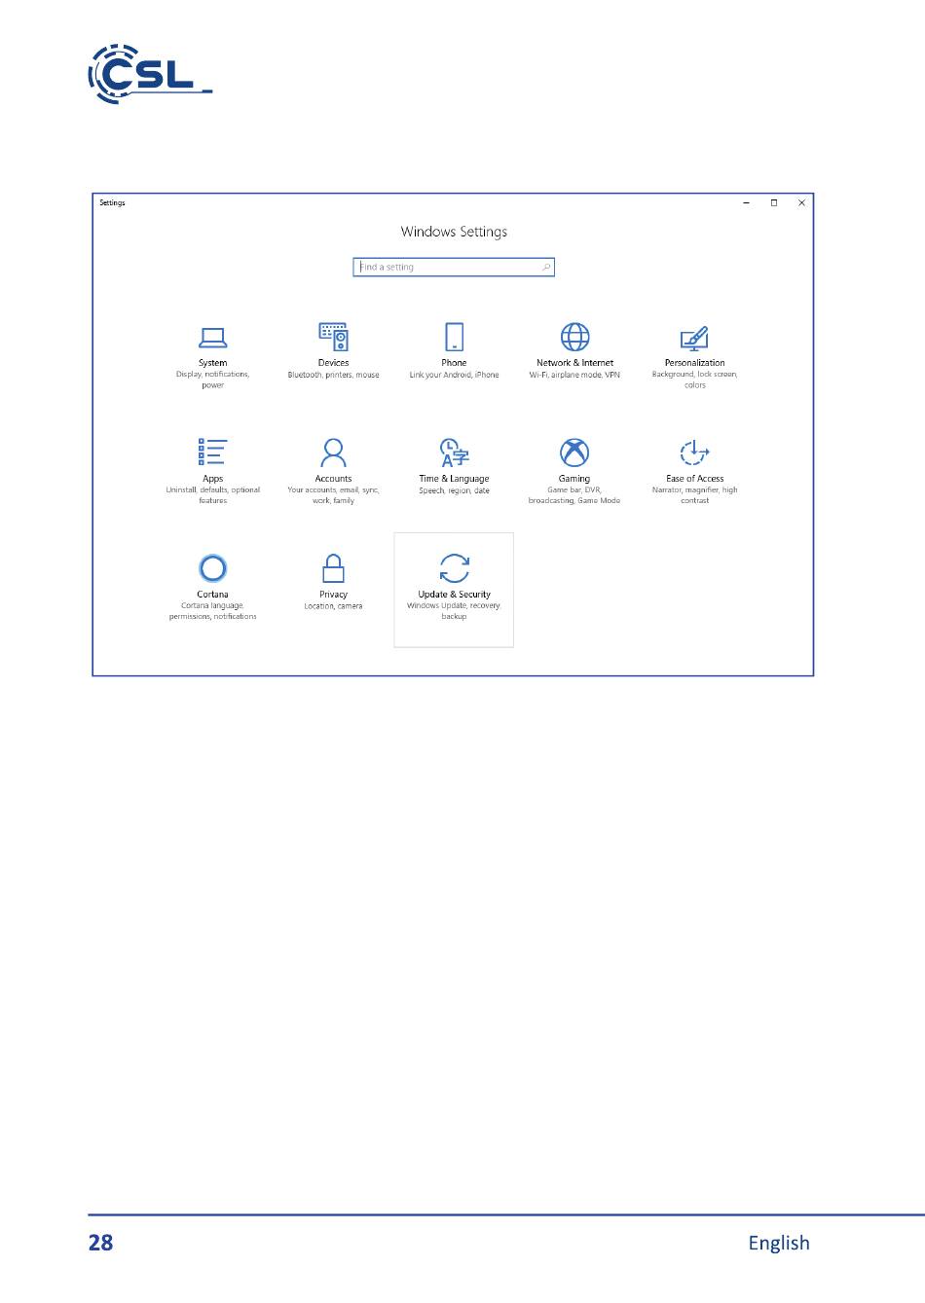Screen dimensions: 925x1303
Task: Open the Apps list icon
Action: 212,452
